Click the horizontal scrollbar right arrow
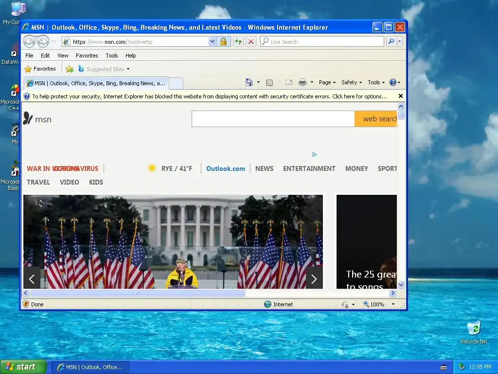The image size is (498, 374). 393,293
